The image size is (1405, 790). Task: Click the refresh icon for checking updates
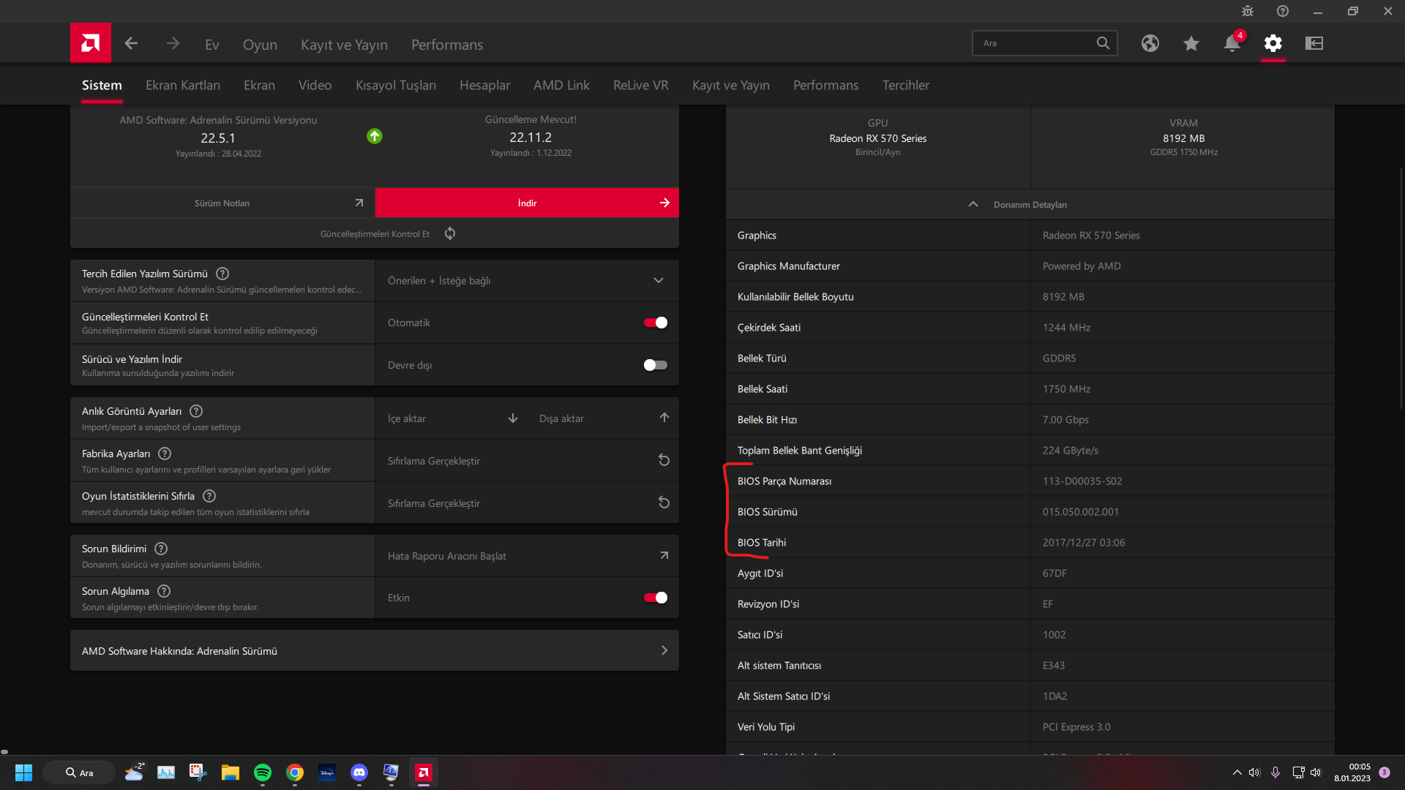click(450, 233)
